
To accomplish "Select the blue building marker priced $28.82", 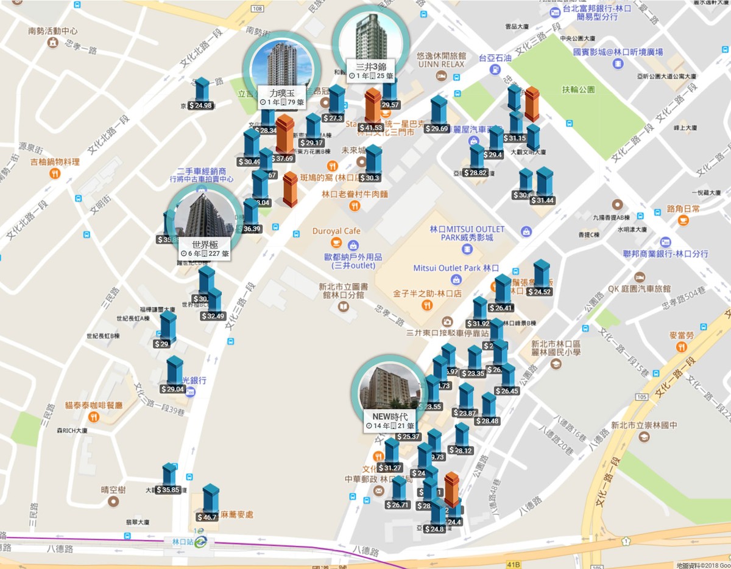I will 477,157.
